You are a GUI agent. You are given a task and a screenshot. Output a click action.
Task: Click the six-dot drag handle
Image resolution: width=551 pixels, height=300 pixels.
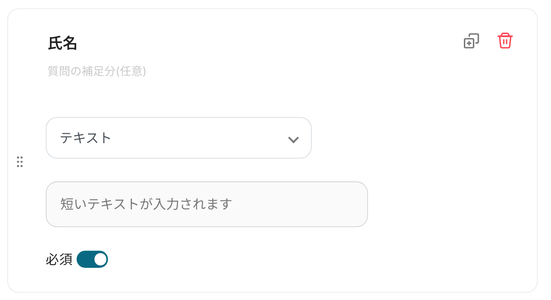pyautogui.click(x=20, y=161)
